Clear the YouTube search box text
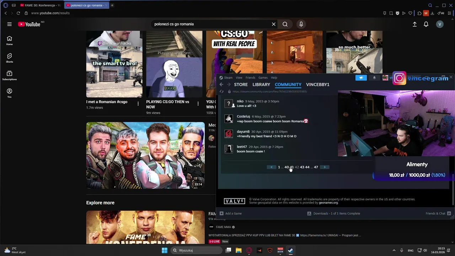Viewport: 455px width, 256px height. point(274,24)
